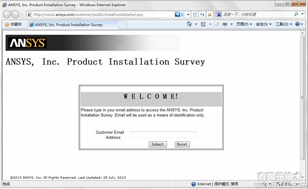Refresh the page with the blue arrows icon
The image size is (308, 189).
click(202, 15)
